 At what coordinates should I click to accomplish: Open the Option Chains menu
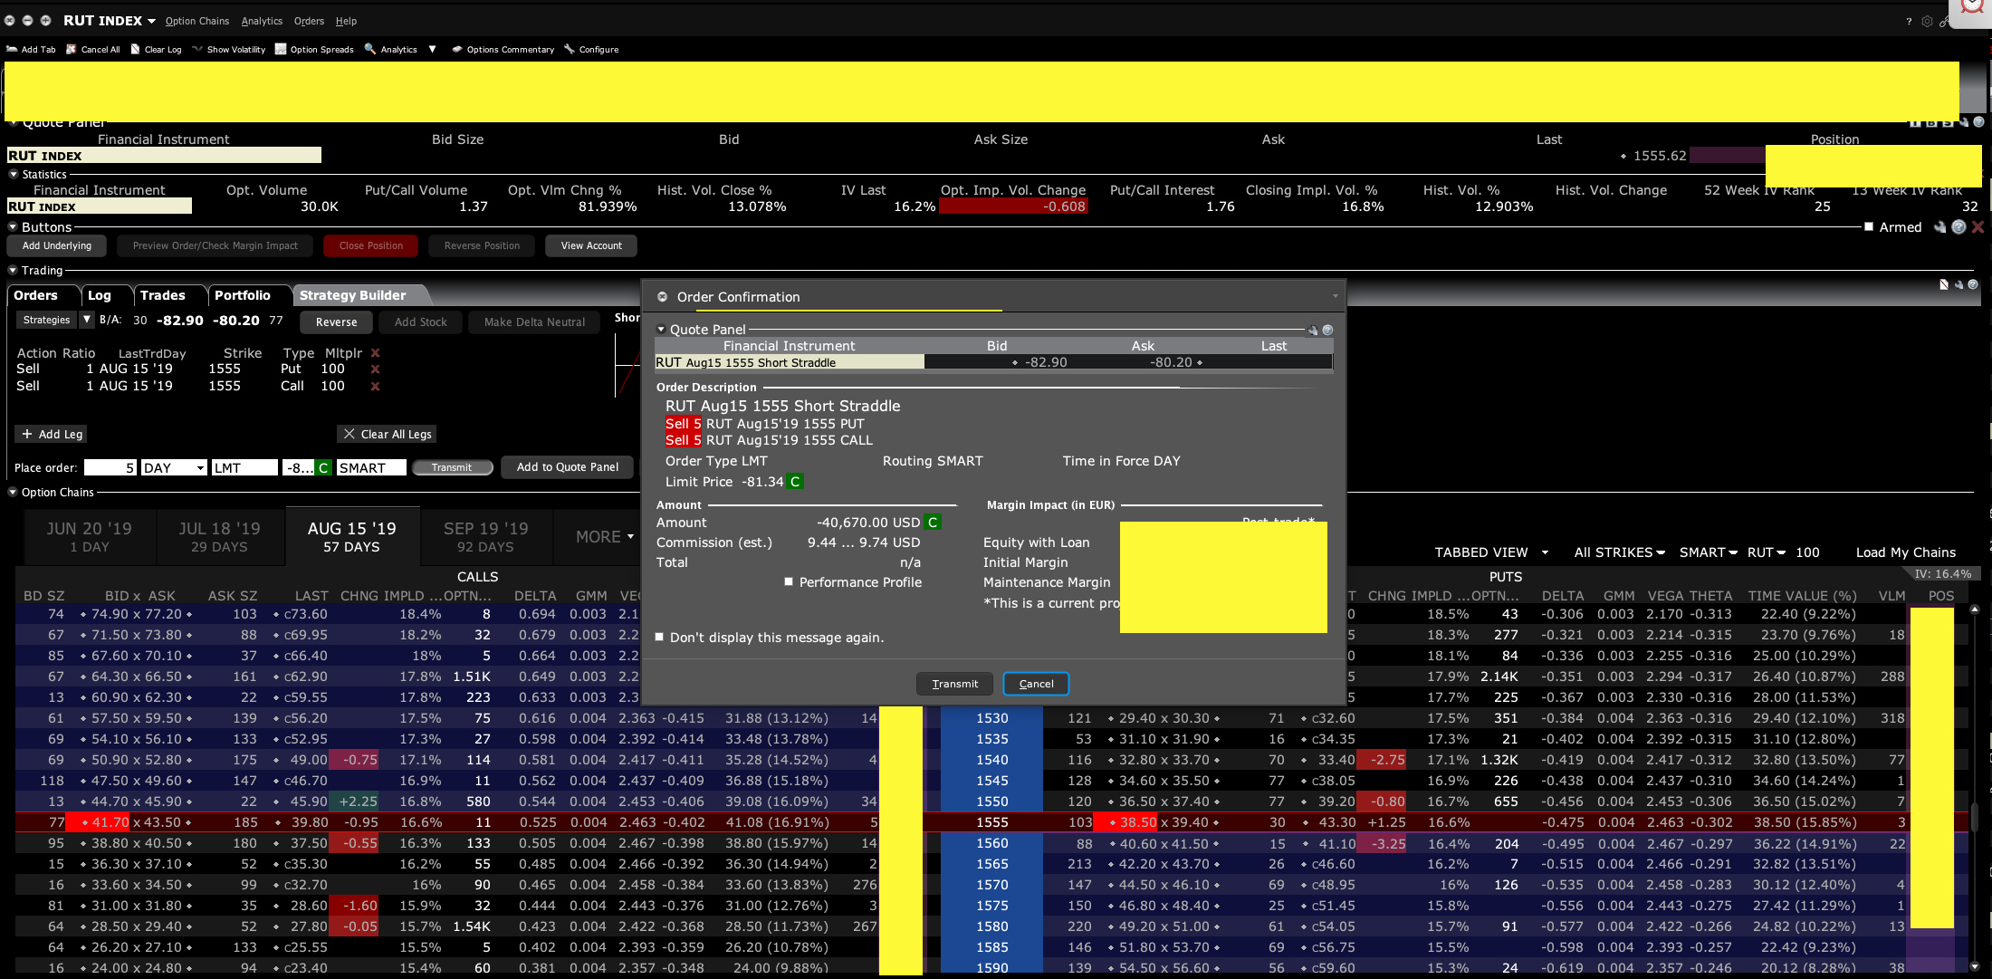click(x=196, y=21)
